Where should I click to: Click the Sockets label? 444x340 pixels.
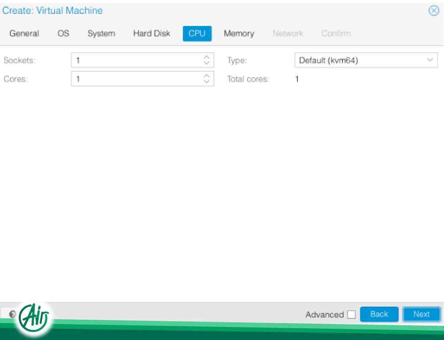click(x=19, y=61)
